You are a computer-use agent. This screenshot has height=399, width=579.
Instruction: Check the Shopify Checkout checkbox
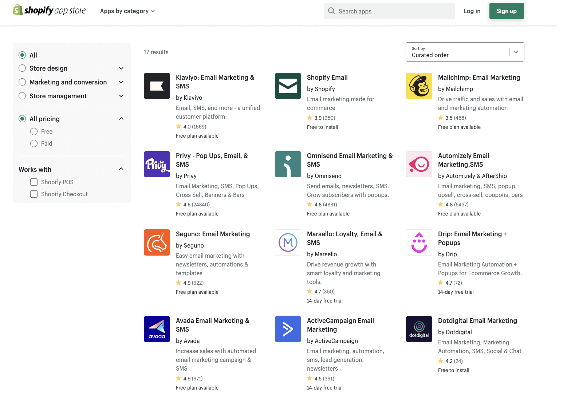click(34, 194)
